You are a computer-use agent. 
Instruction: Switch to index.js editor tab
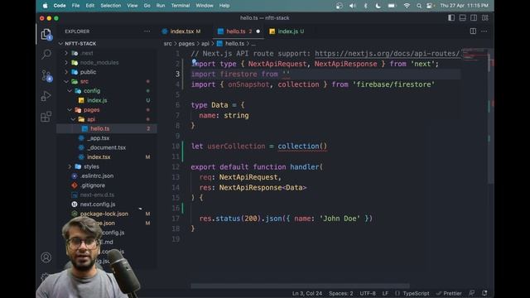[x=287, y=31]
